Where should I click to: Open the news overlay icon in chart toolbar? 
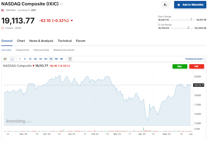[x=70, y=59]
